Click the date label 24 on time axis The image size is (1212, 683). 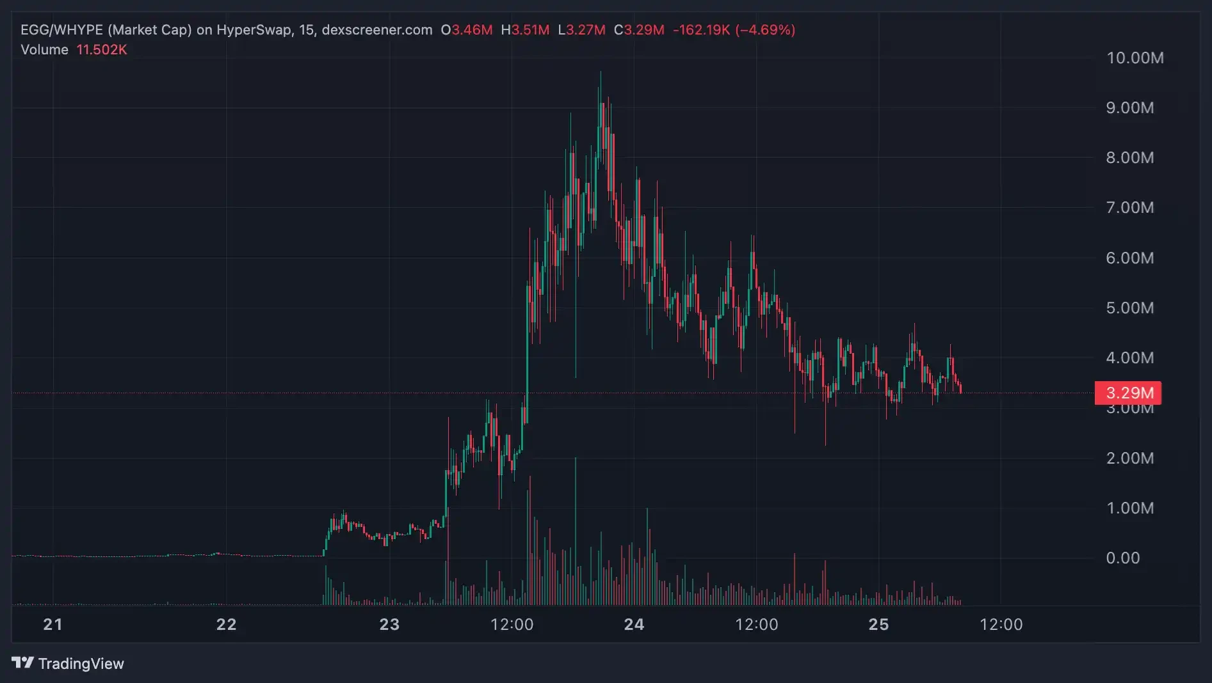pos(634,625)
